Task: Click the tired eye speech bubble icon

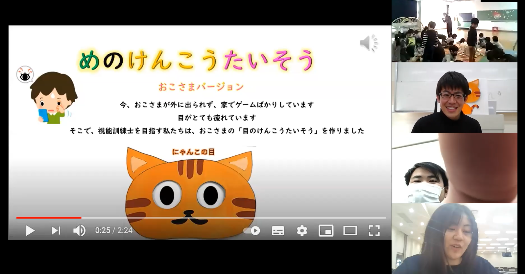Action: pyautogui.click(x=25, y=75)
